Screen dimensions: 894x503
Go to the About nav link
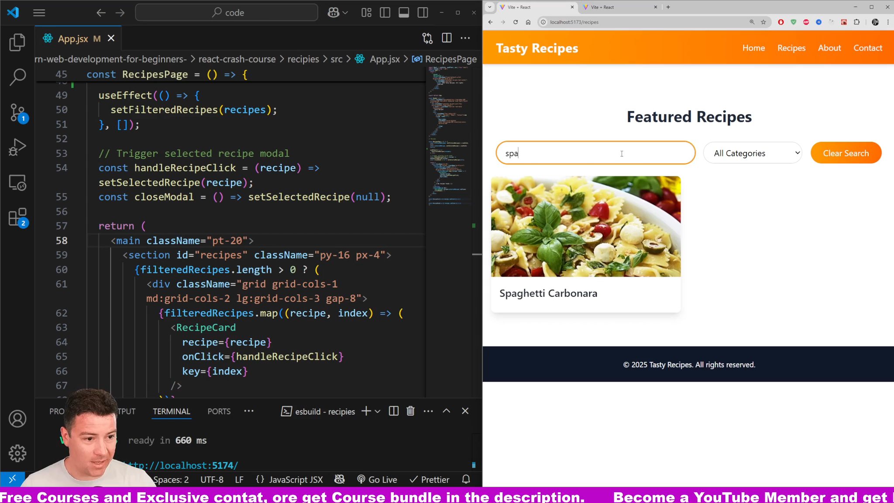(829, 48)
